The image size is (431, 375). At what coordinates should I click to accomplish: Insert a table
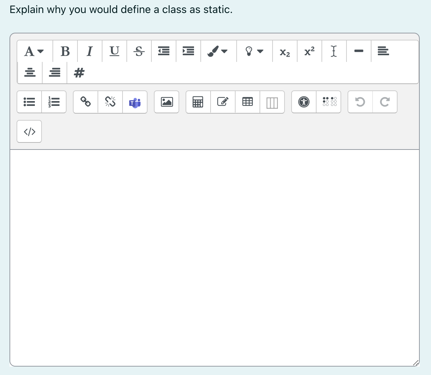248,102
